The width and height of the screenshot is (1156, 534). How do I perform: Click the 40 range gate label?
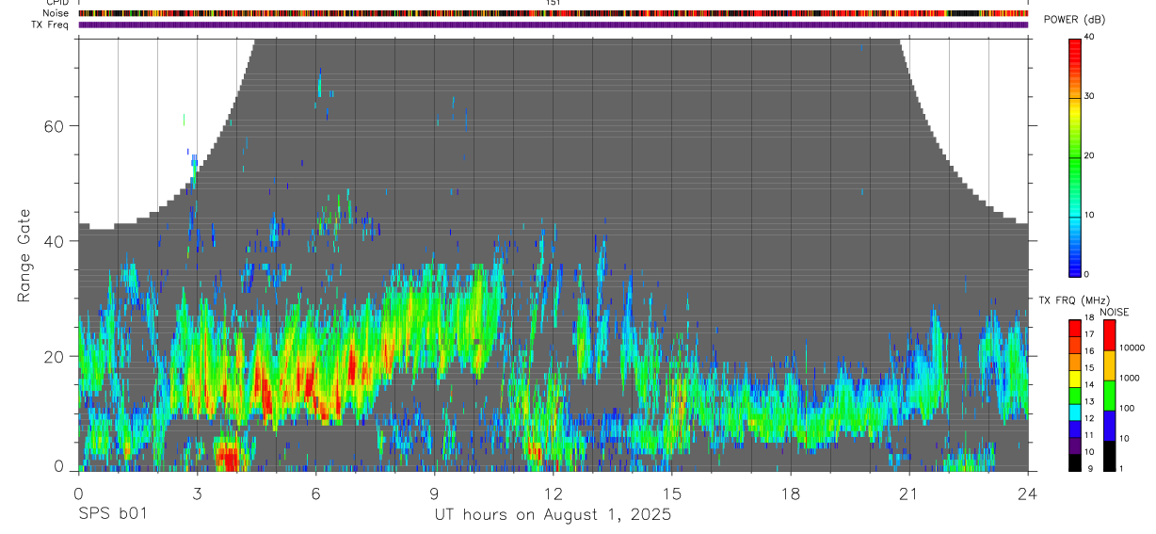tap(53, 241)
